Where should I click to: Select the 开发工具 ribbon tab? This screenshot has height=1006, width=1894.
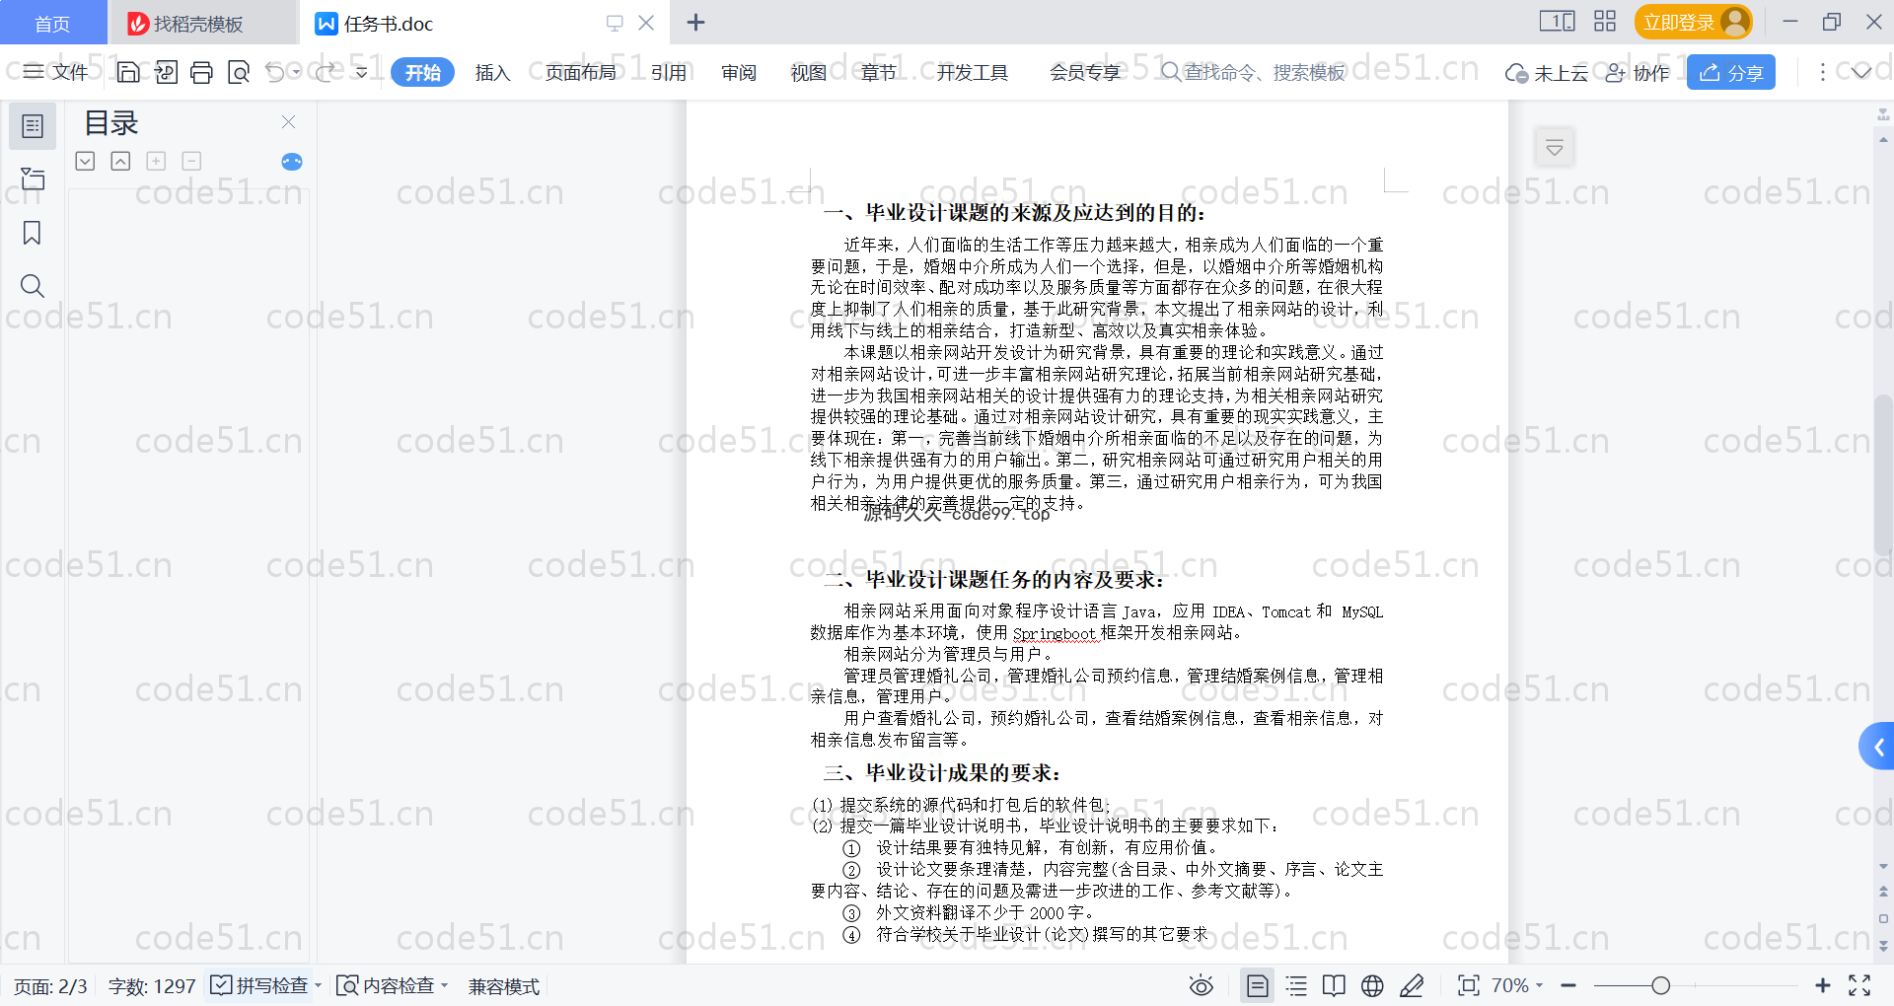972,72
